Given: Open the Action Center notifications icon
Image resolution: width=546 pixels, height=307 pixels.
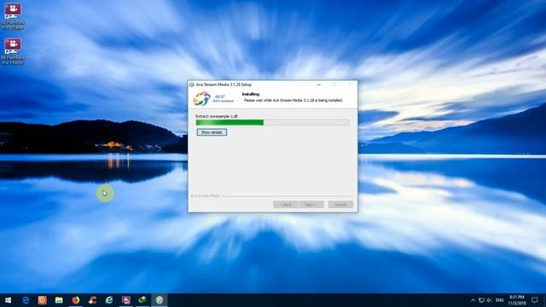Looking at the screenshot, I should (535, 300).
